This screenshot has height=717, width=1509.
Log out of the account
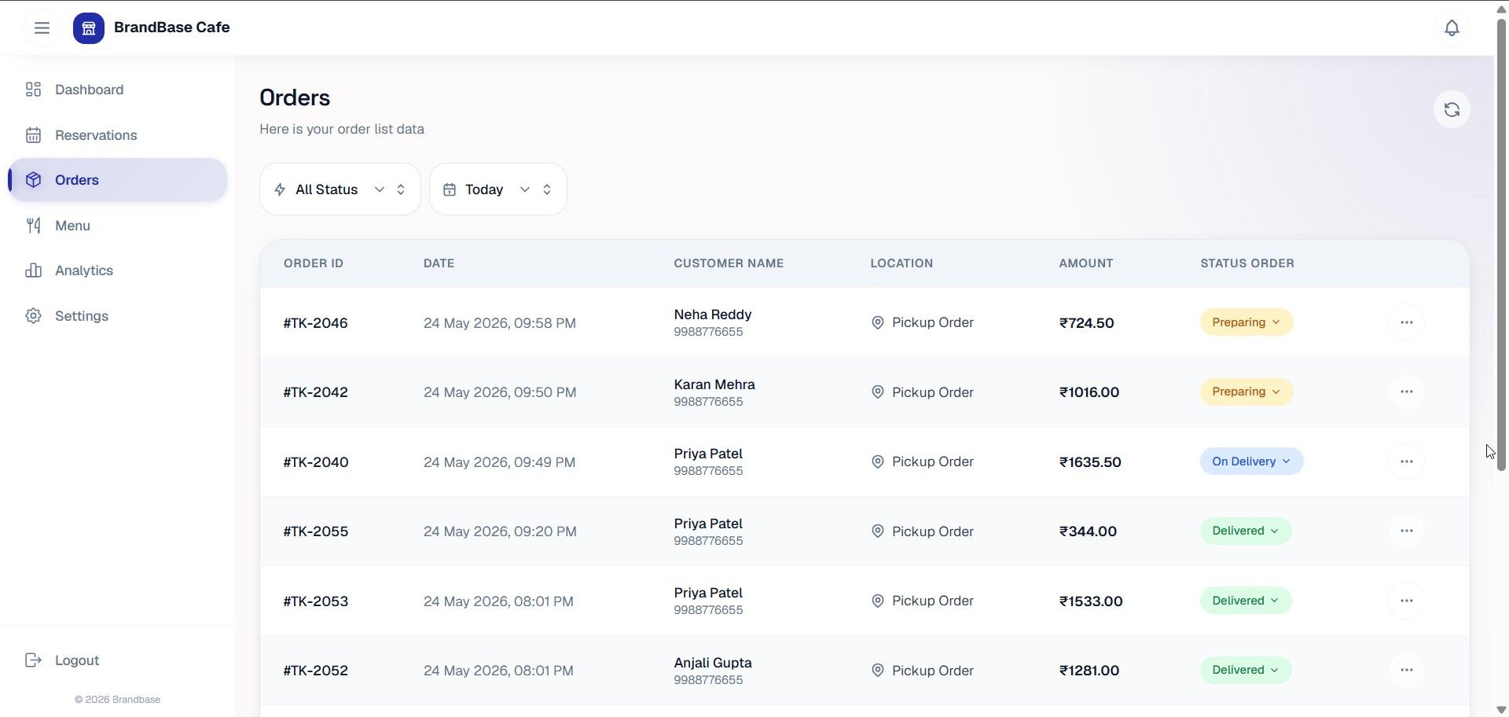point(118,660)
